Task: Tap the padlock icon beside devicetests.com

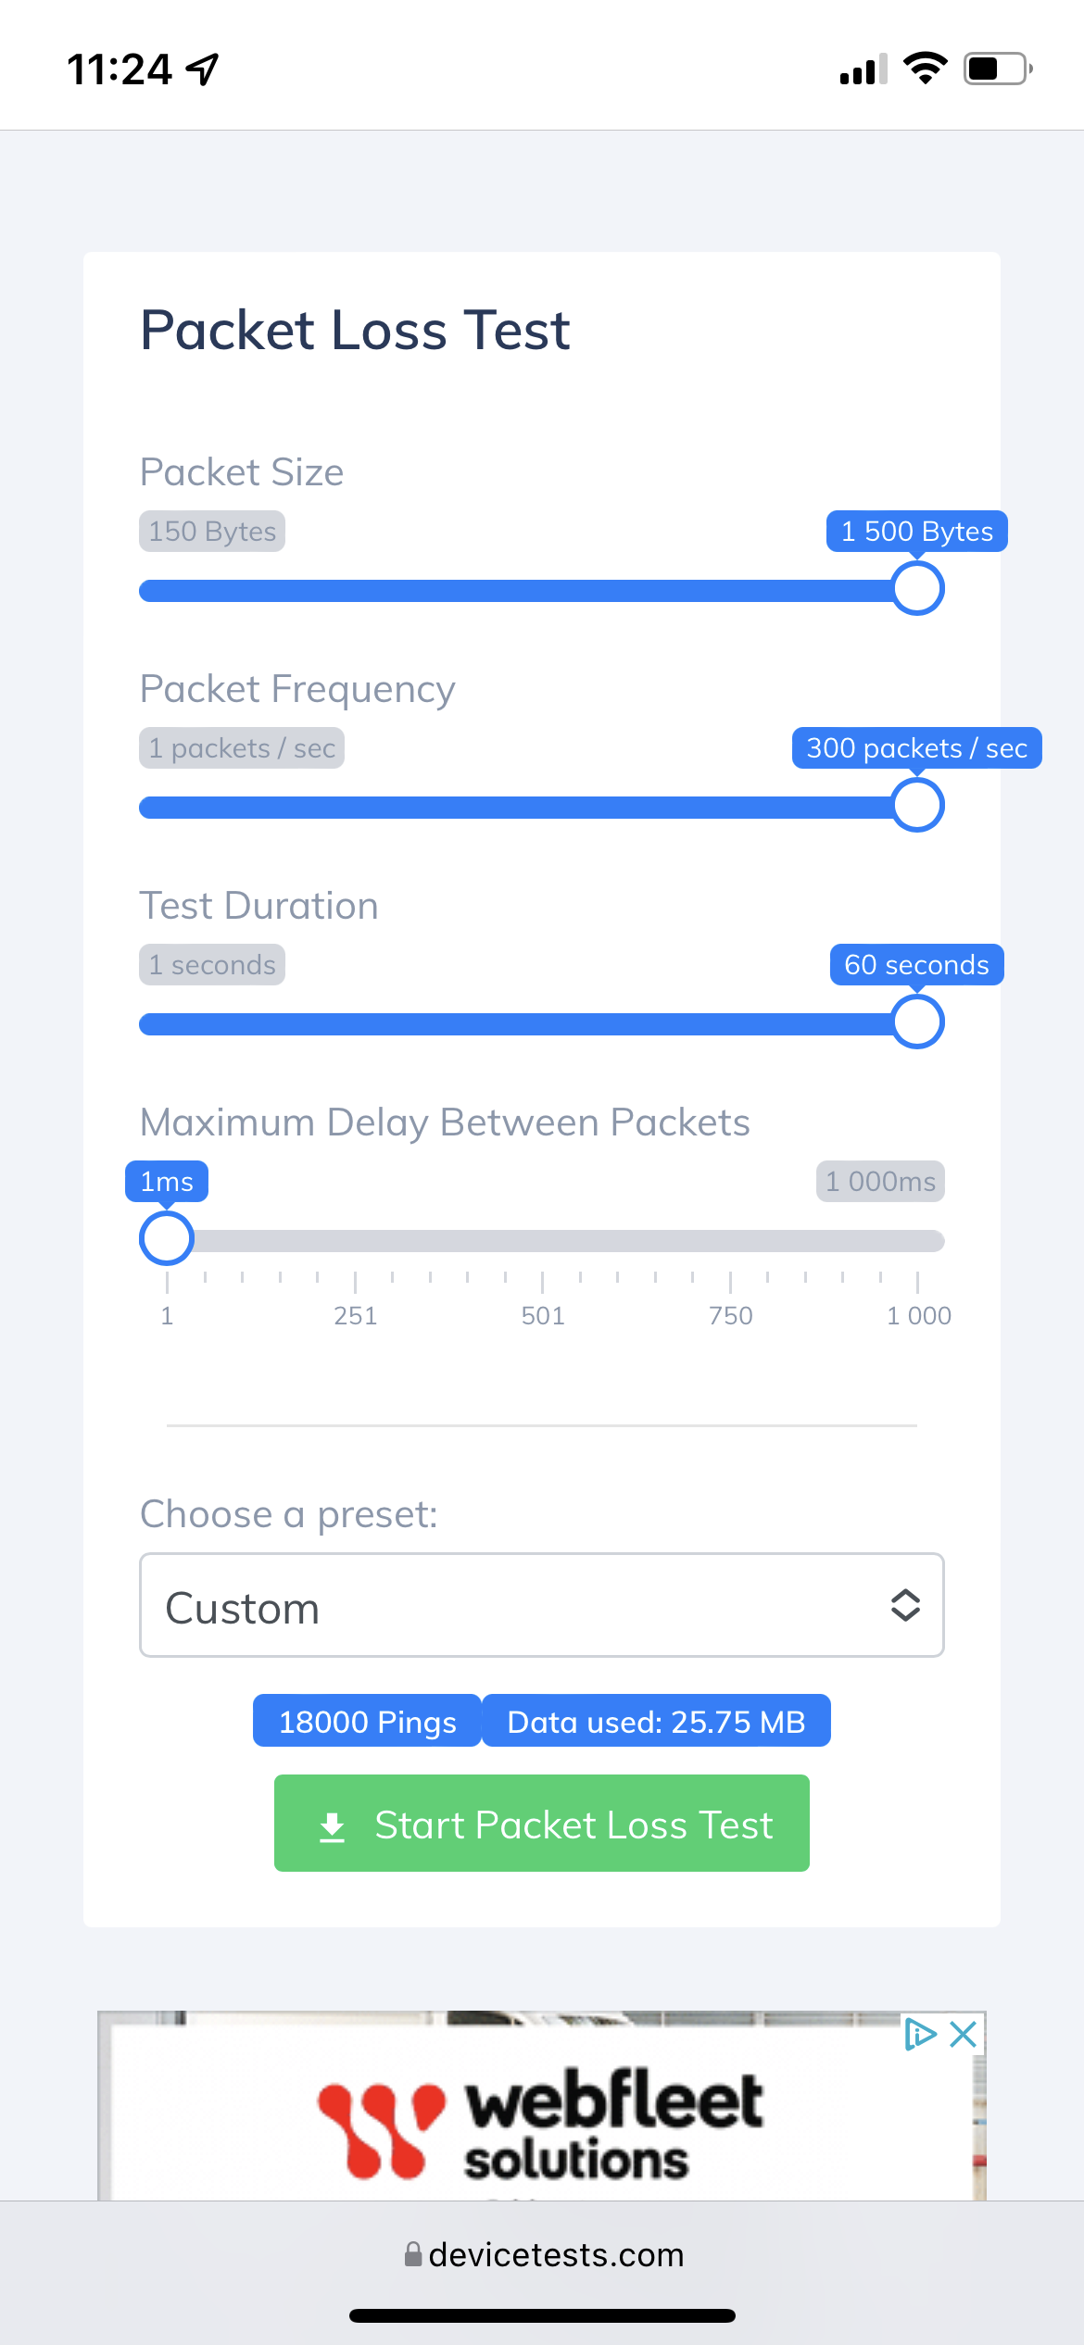Action: [x=413, y=2254]
